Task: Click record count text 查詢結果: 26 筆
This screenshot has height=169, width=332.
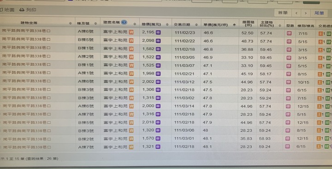Action: [x=41, y=158]
